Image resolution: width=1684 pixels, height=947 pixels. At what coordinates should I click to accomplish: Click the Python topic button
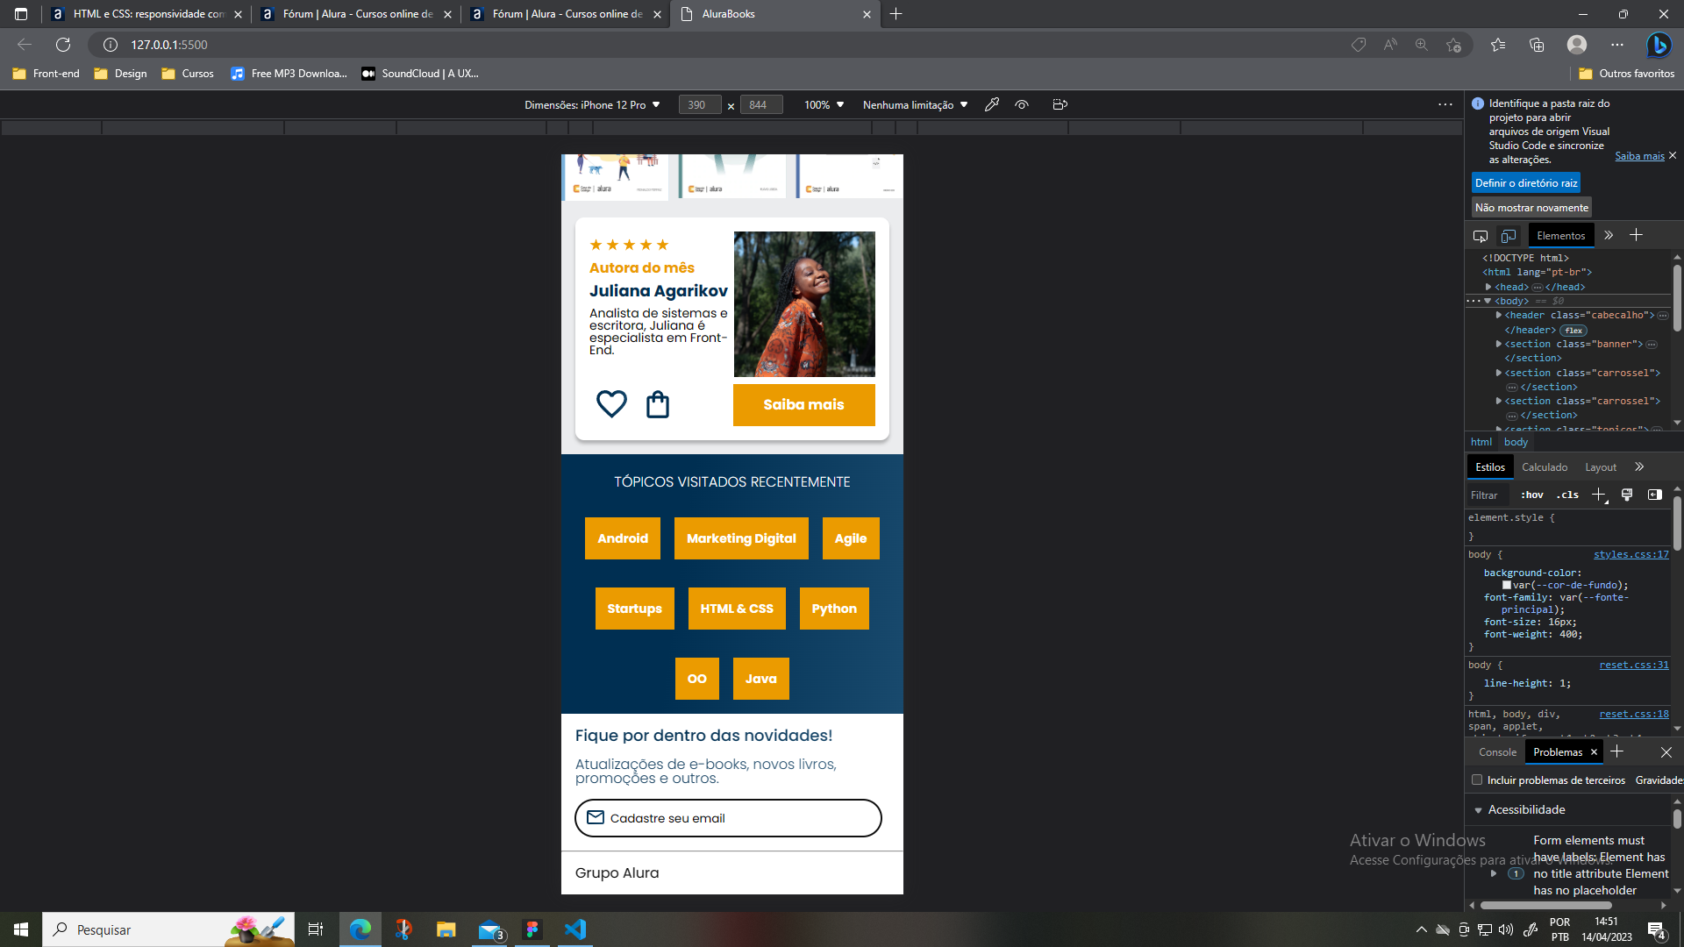coord(834,609)
